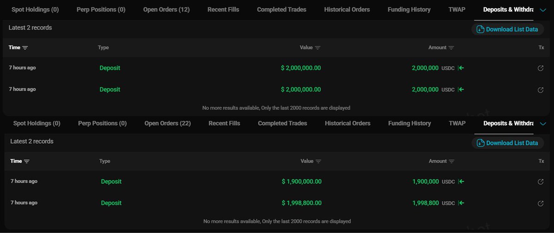This screenshot has height=233, width=554.
Task: Expand tab chevron in Open Orders (12) panel
Action: (x=543, y=10)
